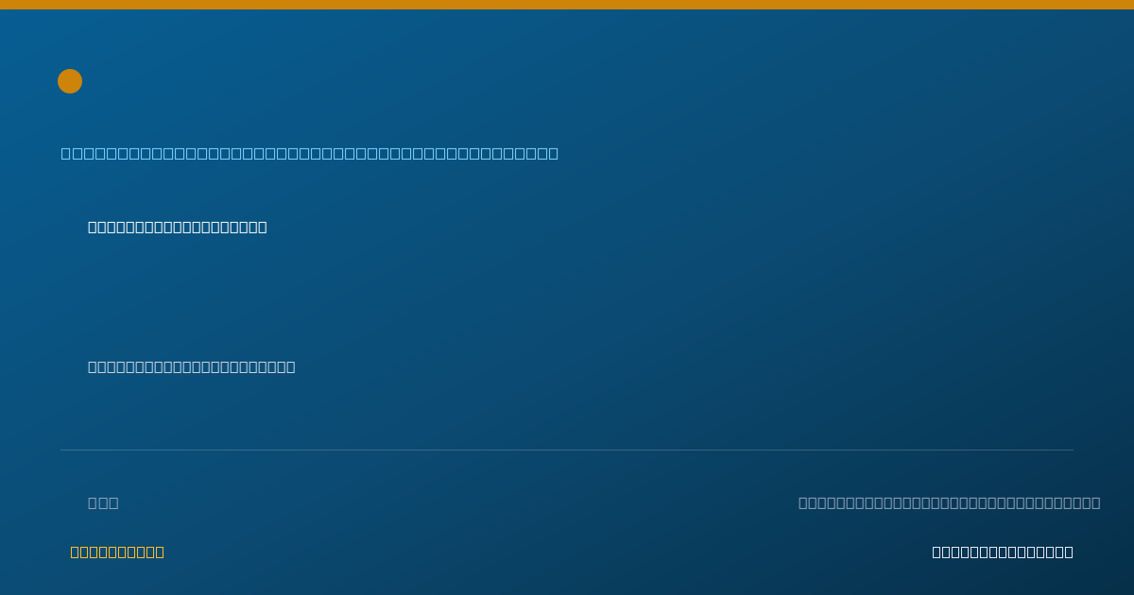Click the light blue subtitle line
Viewport: 1134px width, 595px height.
click(x=310, y=153)
